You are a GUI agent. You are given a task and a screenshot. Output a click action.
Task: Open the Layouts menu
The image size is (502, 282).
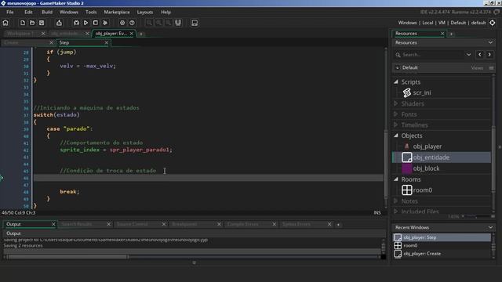point(144,13)
